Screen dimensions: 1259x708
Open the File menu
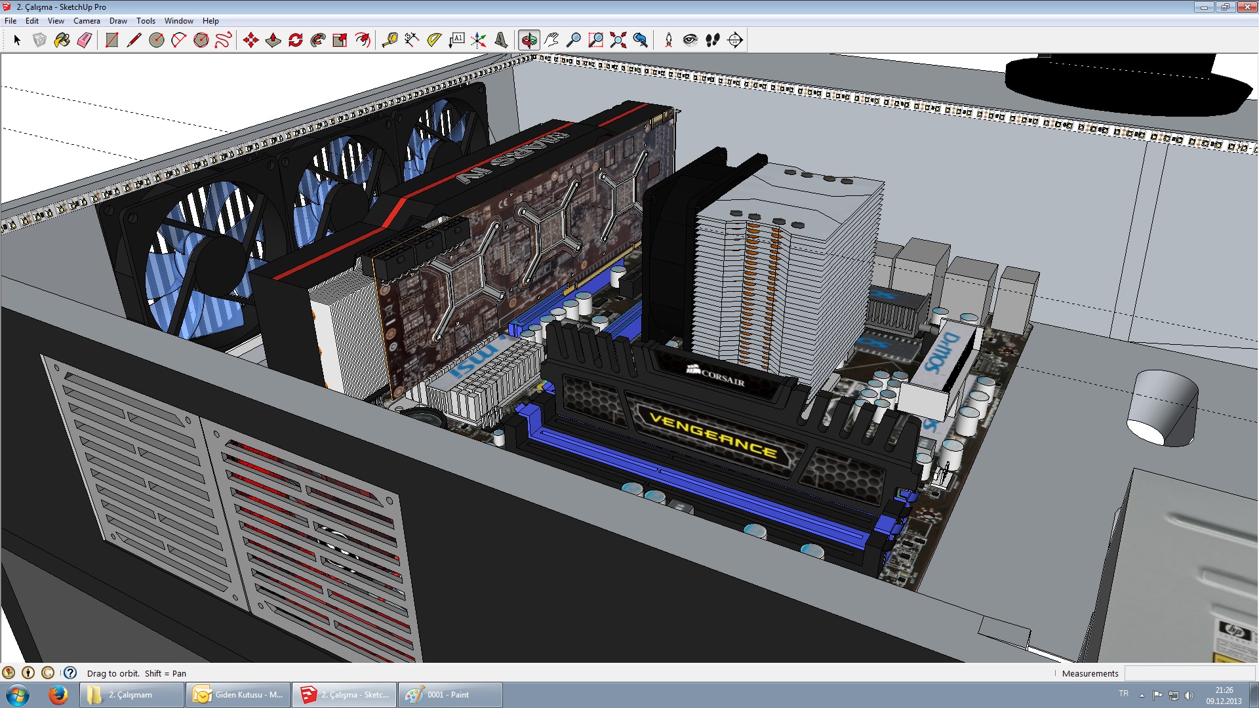(x=10, y=21)
